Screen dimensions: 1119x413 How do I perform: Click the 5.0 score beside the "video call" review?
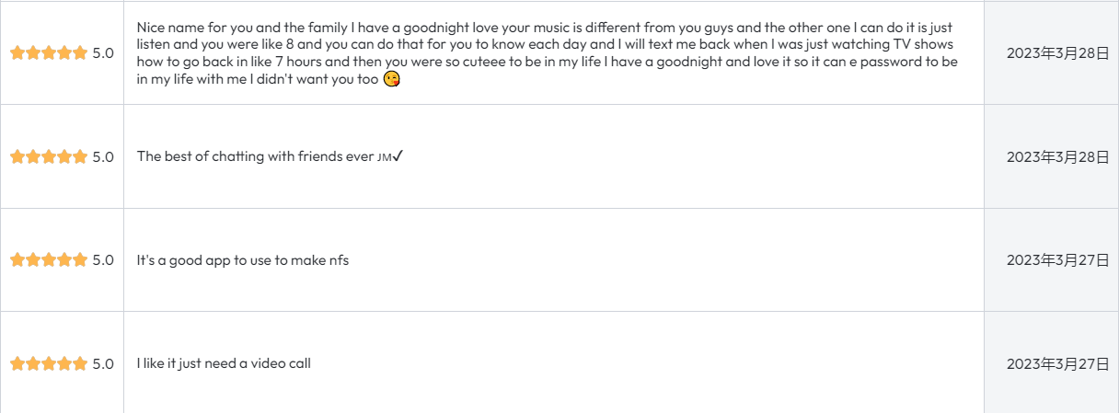click(103, 363)
